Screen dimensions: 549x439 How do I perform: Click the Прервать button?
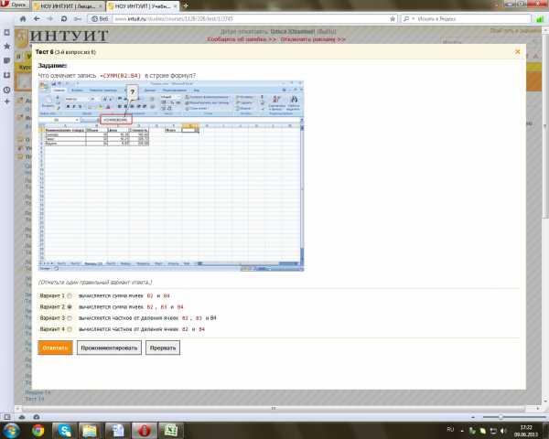pyautogui.click(x=163, y=348)
